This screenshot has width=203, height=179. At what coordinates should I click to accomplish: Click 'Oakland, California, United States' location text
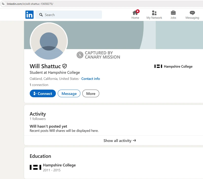[x=54, y=79]
